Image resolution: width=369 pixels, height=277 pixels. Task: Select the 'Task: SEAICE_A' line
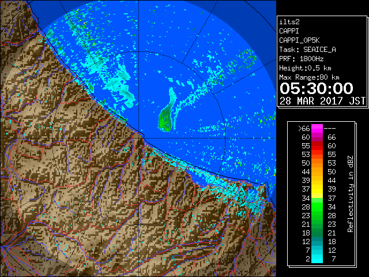tap(307, 50)
